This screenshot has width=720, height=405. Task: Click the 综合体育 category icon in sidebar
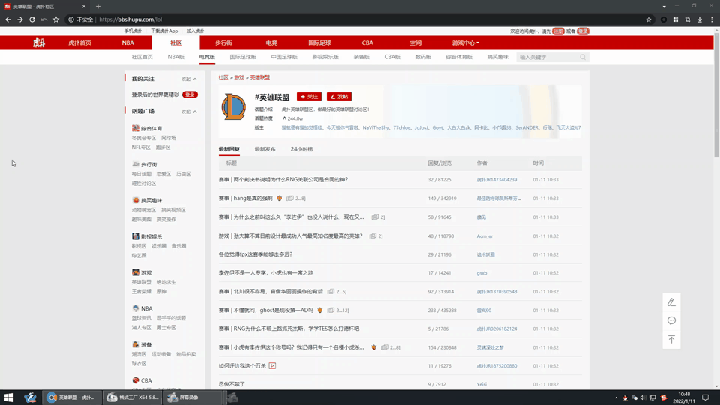click(x=136, y=128)
